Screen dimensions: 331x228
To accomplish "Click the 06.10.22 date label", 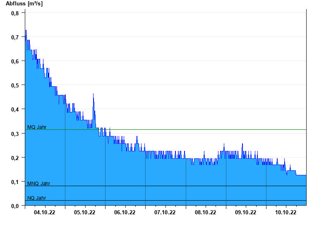I will pos(125,212).
